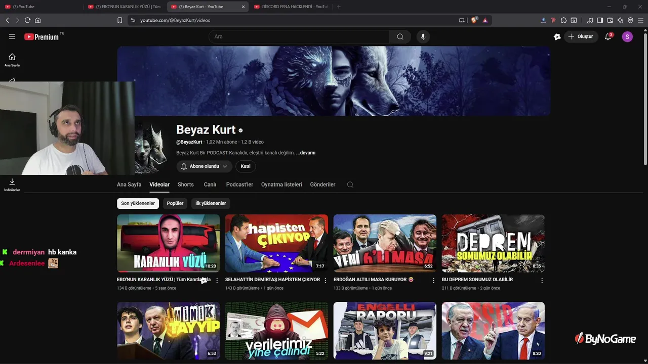The width and height of the screenshot is (648, 364).
Task: Click the address bar URL youtube.com/@BeyazKurt/videos
Action: [x=175, y=20]
